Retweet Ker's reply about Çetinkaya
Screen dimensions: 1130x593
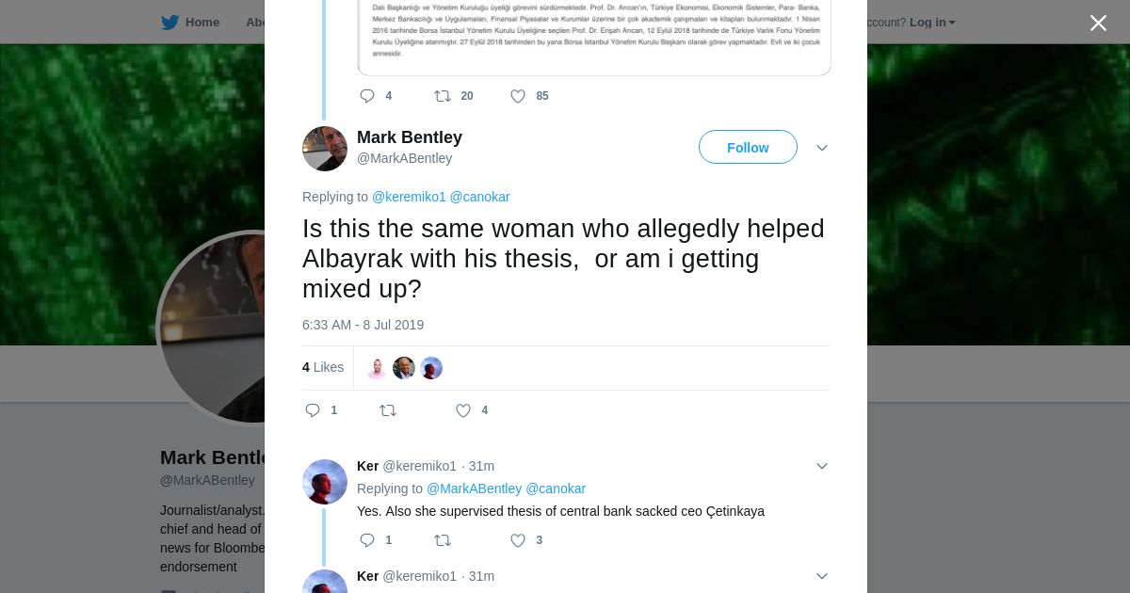tap(443, 540)
